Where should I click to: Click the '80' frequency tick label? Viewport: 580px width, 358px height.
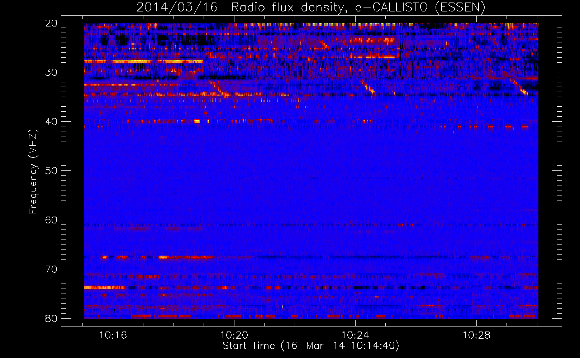[51, 319]
